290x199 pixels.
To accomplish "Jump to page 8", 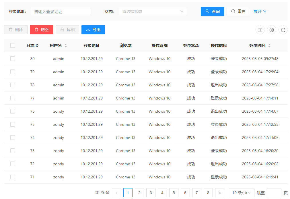I will (208, 193).
